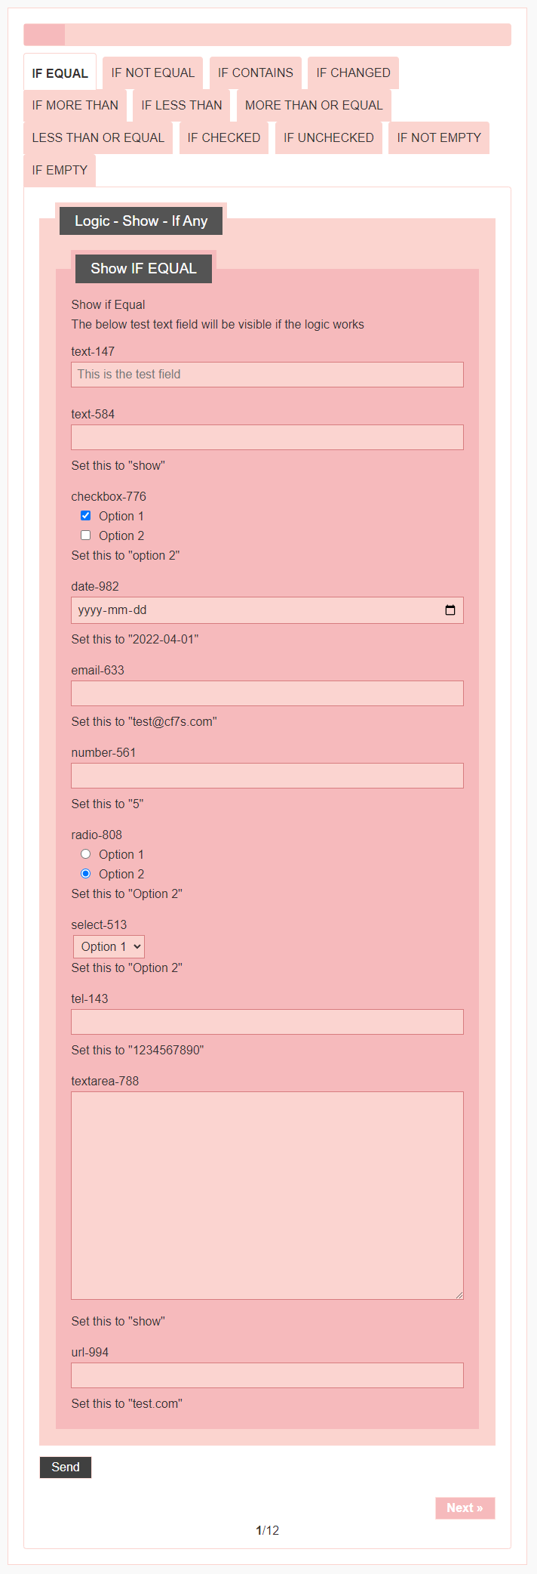Viewport: 537px width, 1574px height.
Task: Focus the text-584 input field
Action: 267,437
